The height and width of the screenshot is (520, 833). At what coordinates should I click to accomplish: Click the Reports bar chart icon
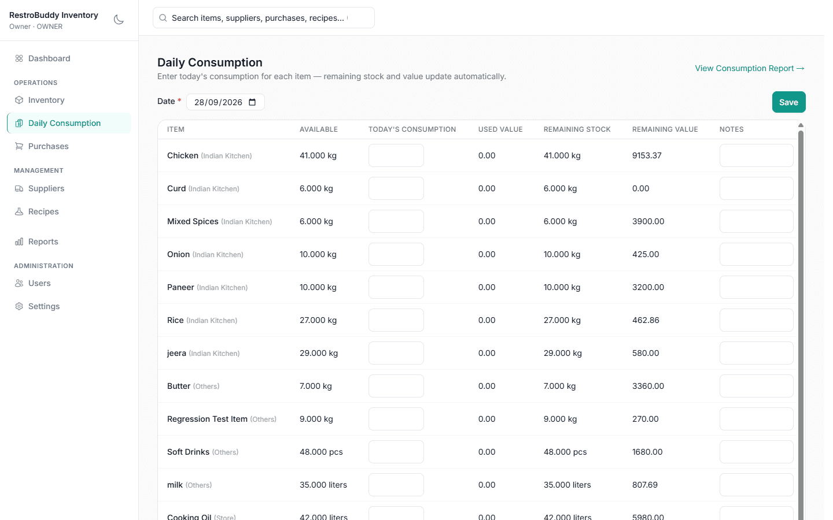pyautogui.click(x=19, y=242)
